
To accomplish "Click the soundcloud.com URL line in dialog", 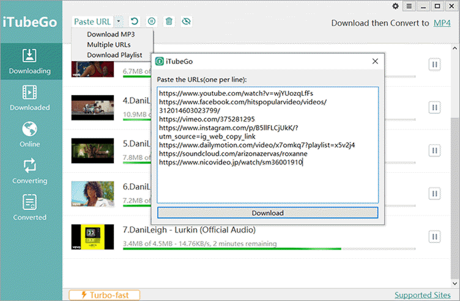I will tap(233, 154).
